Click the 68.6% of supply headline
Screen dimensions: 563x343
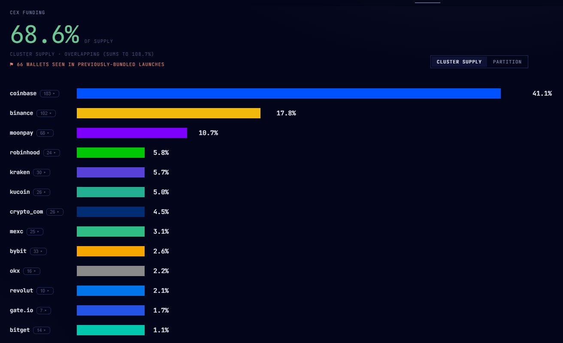pyautogui.click(x=45, y=34)
